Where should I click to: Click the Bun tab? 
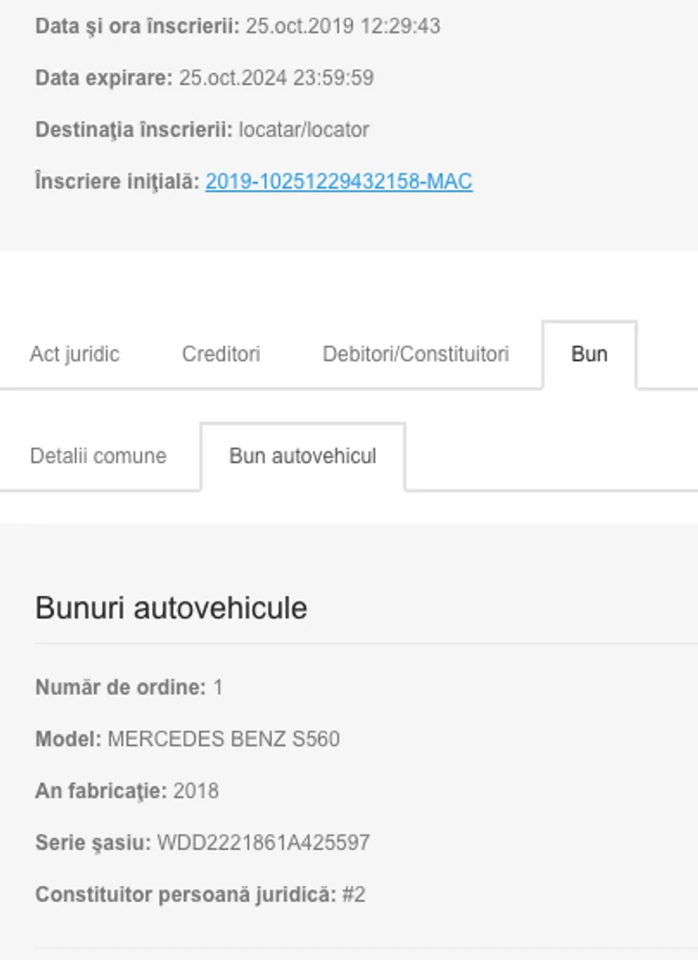[589, 355]
